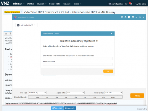The image size is (148, 111).
Task: Confirm registration with OK button
Action: pos(108,71)
